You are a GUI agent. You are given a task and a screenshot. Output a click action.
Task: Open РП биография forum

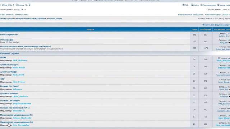pyautogui.click(x=7, y=40)
